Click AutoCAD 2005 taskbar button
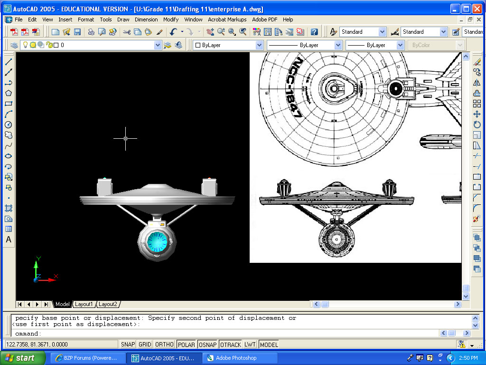 point(164,358)
